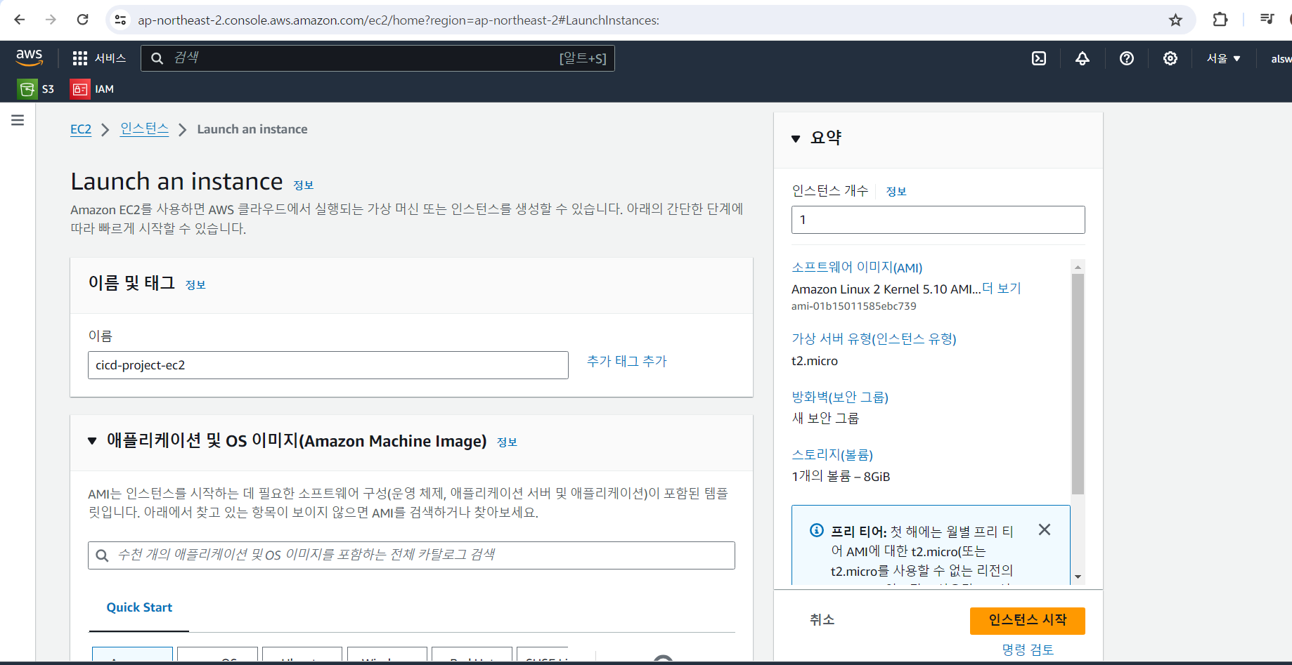Click the 명령 검토 link
The image size is (1292, 665).
click(1028, 650)
